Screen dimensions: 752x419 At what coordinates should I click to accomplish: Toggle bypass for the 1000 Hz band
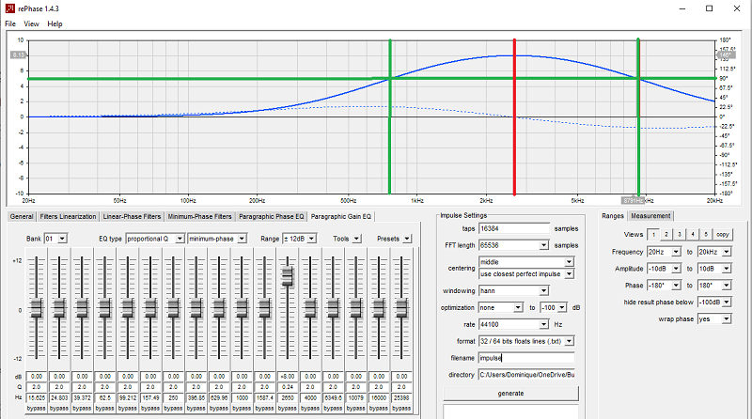[242, 409]
